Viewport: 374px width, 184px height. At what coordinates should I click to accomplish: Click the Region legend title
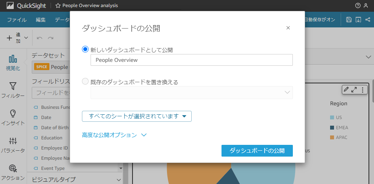click(x=338, y=103)
